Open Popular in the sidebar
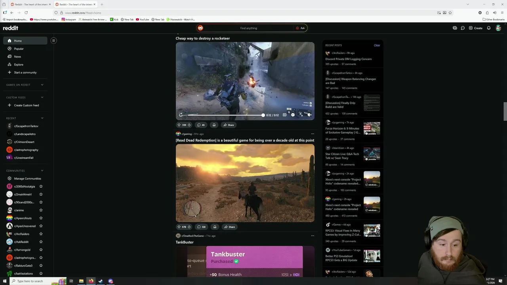Viewport: 507px width, 285px height. point(25,49)
